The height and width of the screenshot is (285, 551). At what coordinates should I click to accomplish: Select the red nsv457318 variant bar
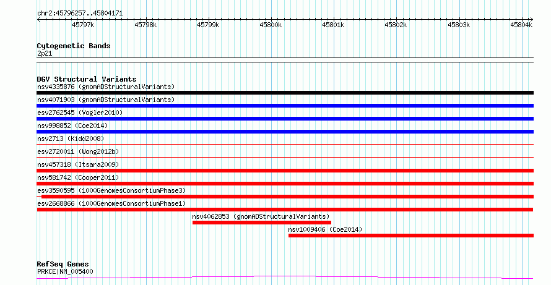pyautogui.click(x=285, y=171)
